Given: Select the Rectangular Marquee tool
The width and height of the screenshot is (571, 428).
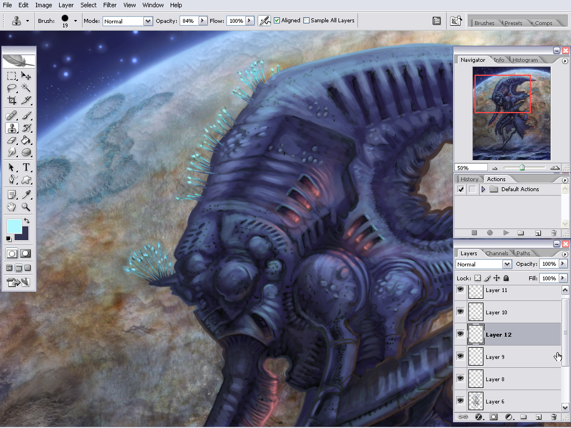Looking at the screenshot, I should click(12, 76).
